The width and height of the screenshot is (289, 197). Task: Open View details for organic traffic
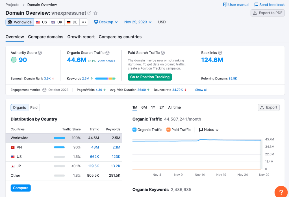[x=106, y=61]
